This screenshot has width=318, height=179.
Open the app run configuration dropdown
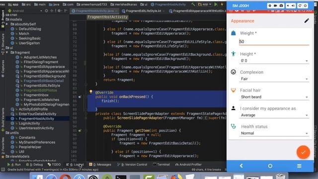coord(204,4)
